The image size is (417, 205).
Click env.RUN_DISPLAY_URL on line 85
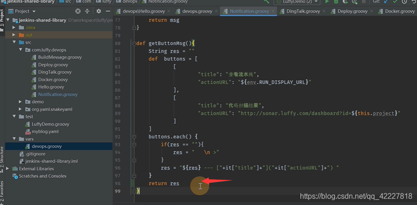276,82
